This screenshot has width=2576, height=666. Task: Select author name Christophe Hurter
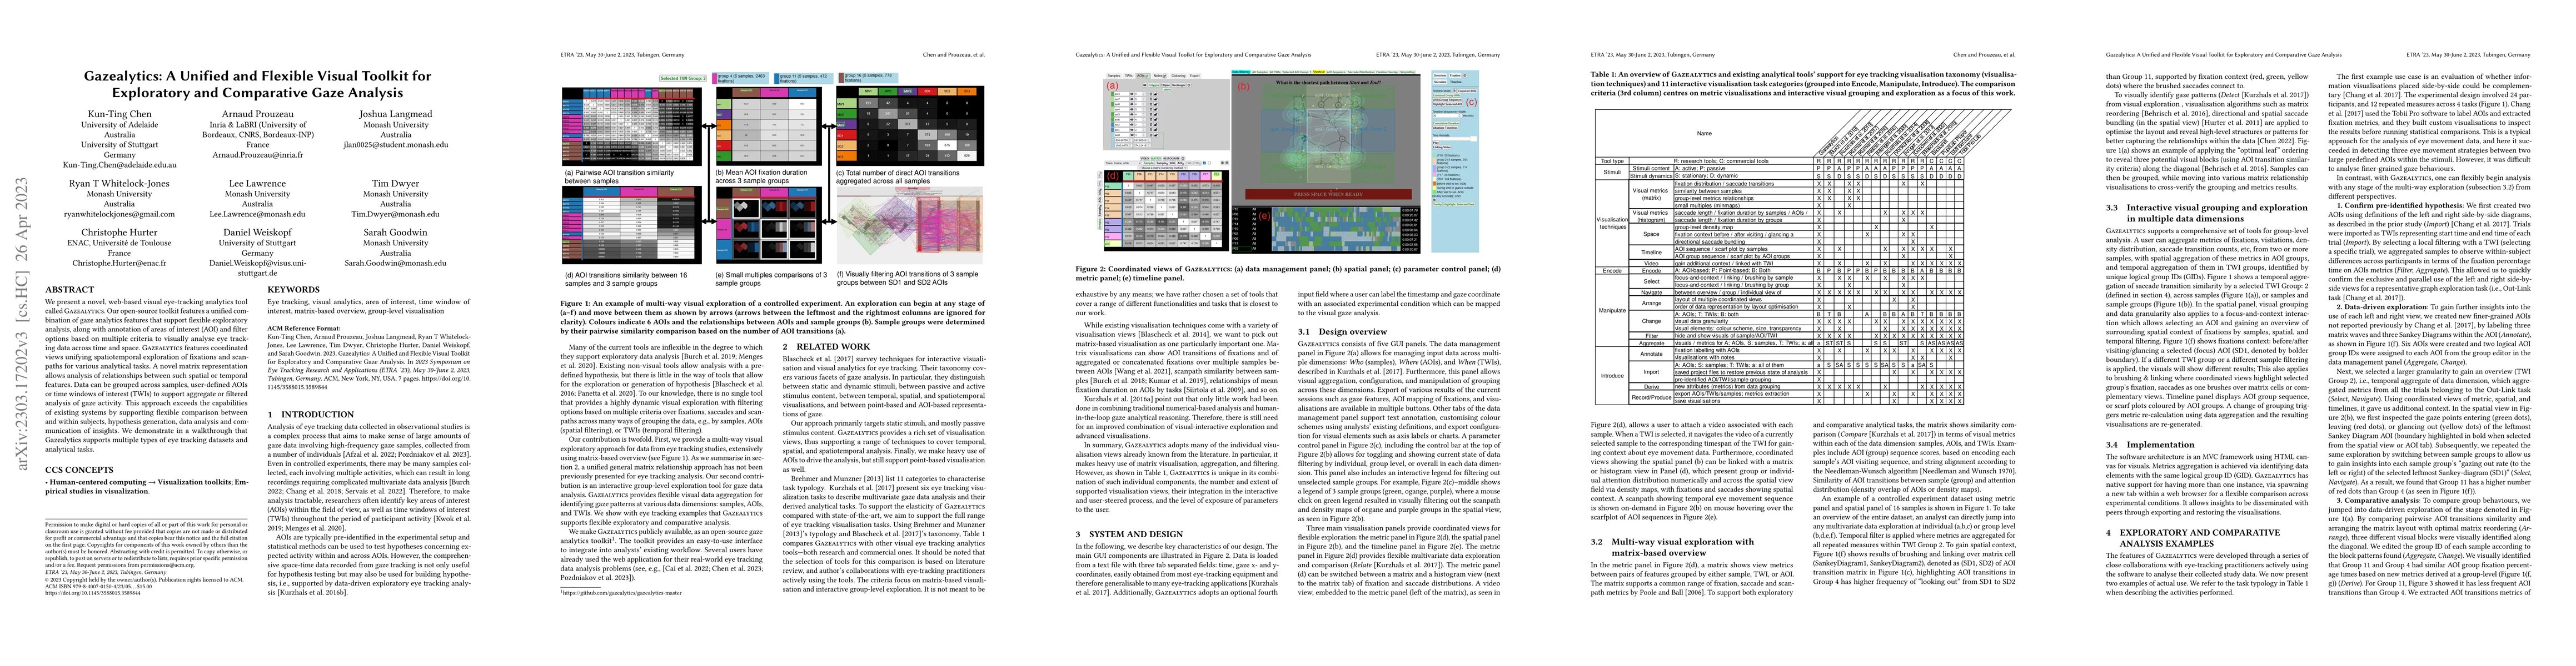coord(119,233)
